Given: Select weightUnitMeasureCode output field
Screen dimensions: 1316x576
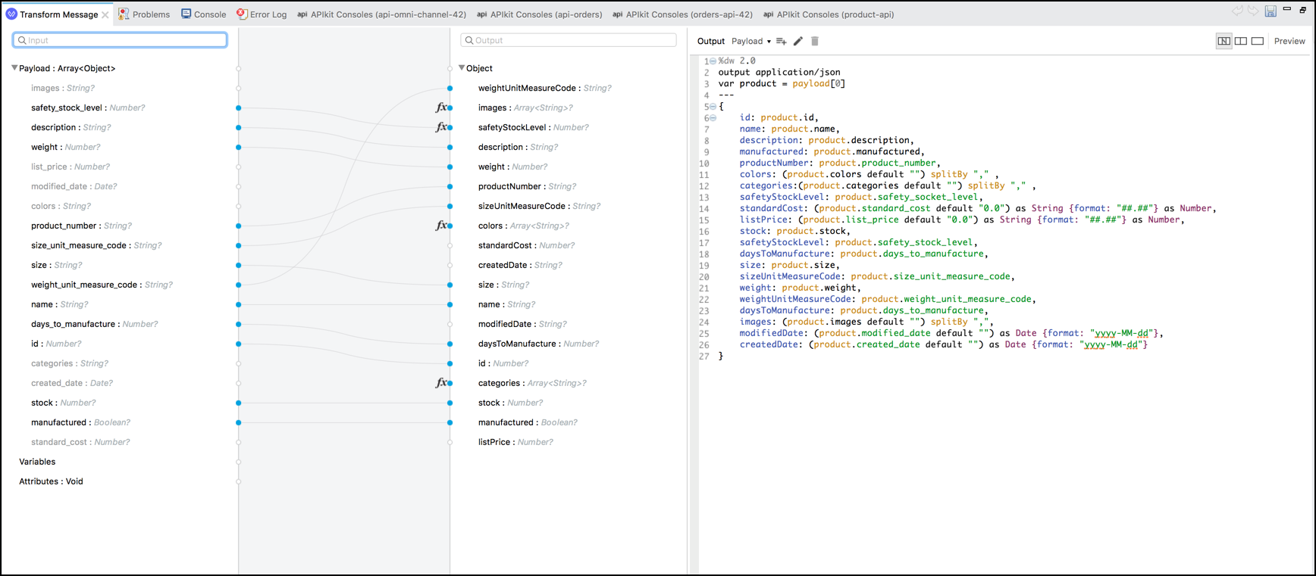Looking at the screenshot, I should tap(544, 88).
